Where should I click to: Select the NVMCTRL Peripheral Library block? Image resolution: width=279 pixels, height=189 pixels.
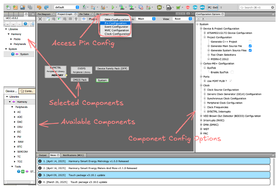point(56,71)
